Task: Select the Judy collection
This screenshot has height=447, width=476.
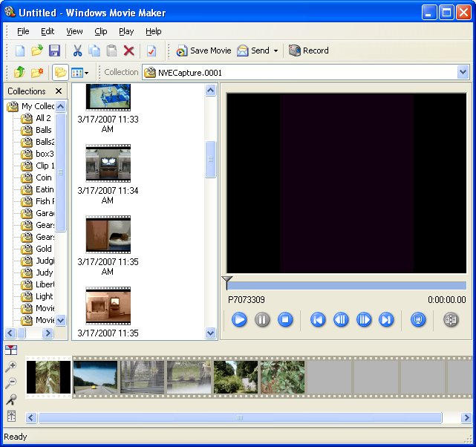Action: pyautogui.click(x=36, y=273)
